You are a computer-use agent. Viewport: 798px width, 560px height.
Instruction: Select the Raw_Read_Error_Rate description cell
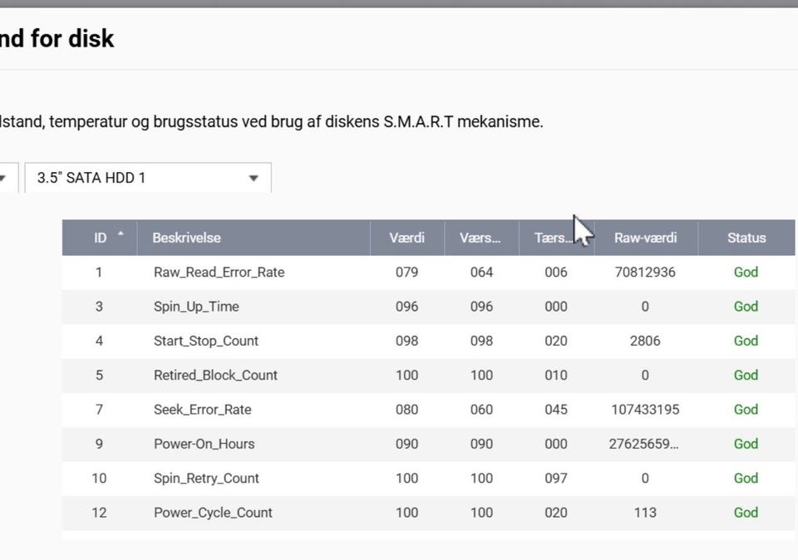[219, 273]
